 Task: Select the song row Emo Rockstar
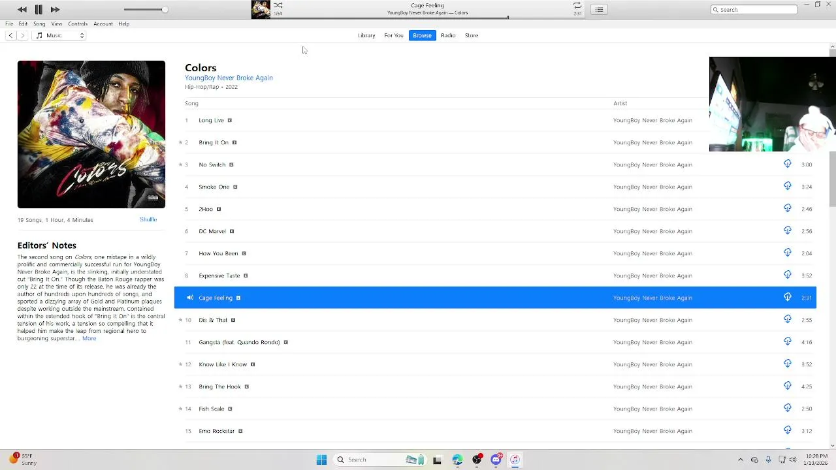(x=495, y=431)
